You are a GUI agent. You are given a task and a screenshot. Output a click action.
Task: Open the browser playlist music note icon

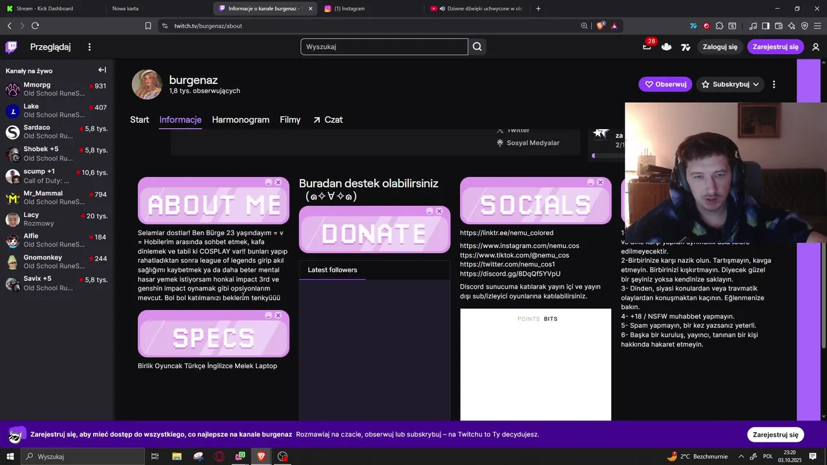tap(753, 26)
